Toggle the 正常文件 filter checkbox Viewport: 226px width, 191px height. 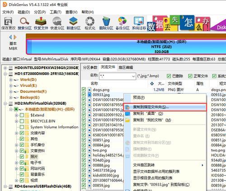coord(190,76)
